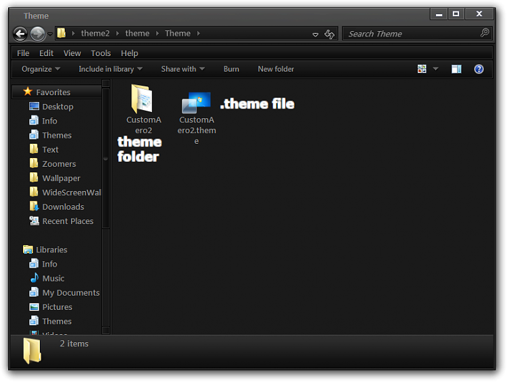Viewport: 507px width, 382px height.
Task: Click the Desktop label under Favorites
Action: [57, 107]
